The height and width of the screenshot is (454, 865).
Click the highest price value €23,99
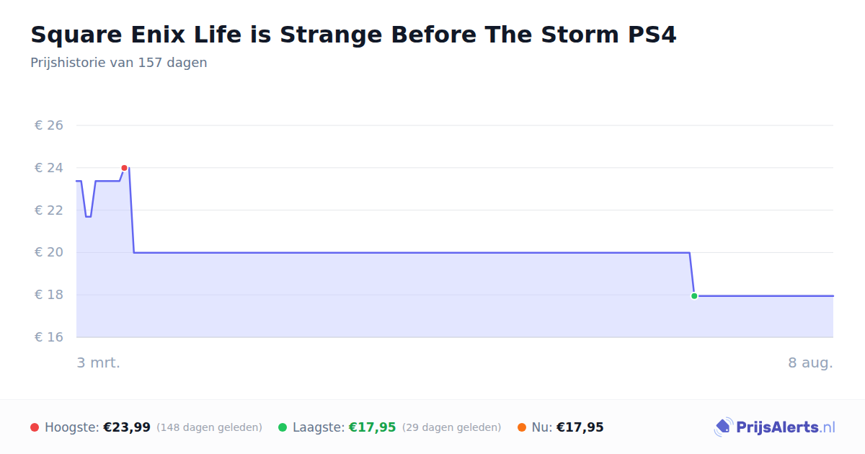127,427
